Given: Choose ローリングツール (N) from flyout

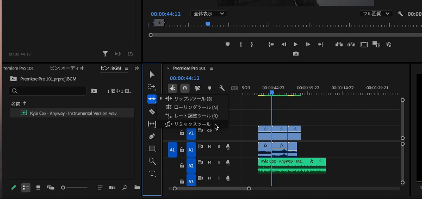Looking at the screenshot, I should (193, 107).
